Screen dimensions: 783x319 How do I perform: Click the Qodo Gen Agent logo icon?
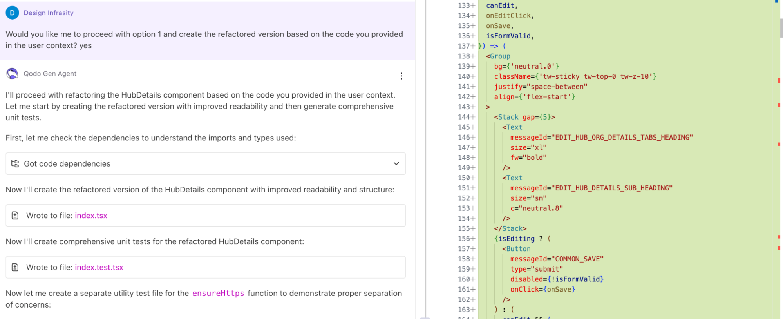(12, 74)
